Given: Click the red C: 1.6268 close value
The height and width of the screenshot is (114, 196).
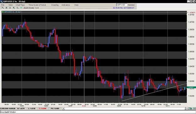Looking at the screenshot, I should point(43,108).
